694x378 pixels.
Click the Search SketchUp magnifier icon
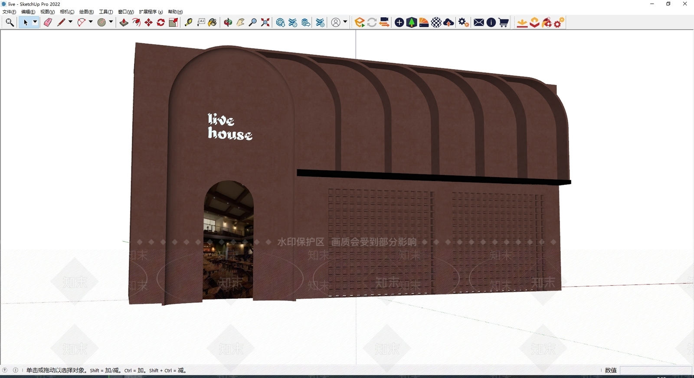tap(10, 23)
